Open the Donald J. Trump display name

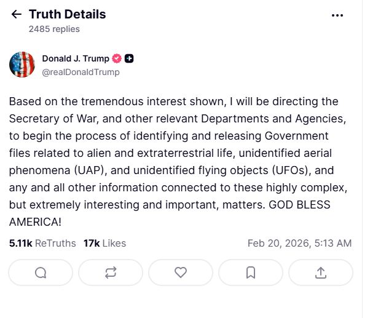click(x=75, y=58)
